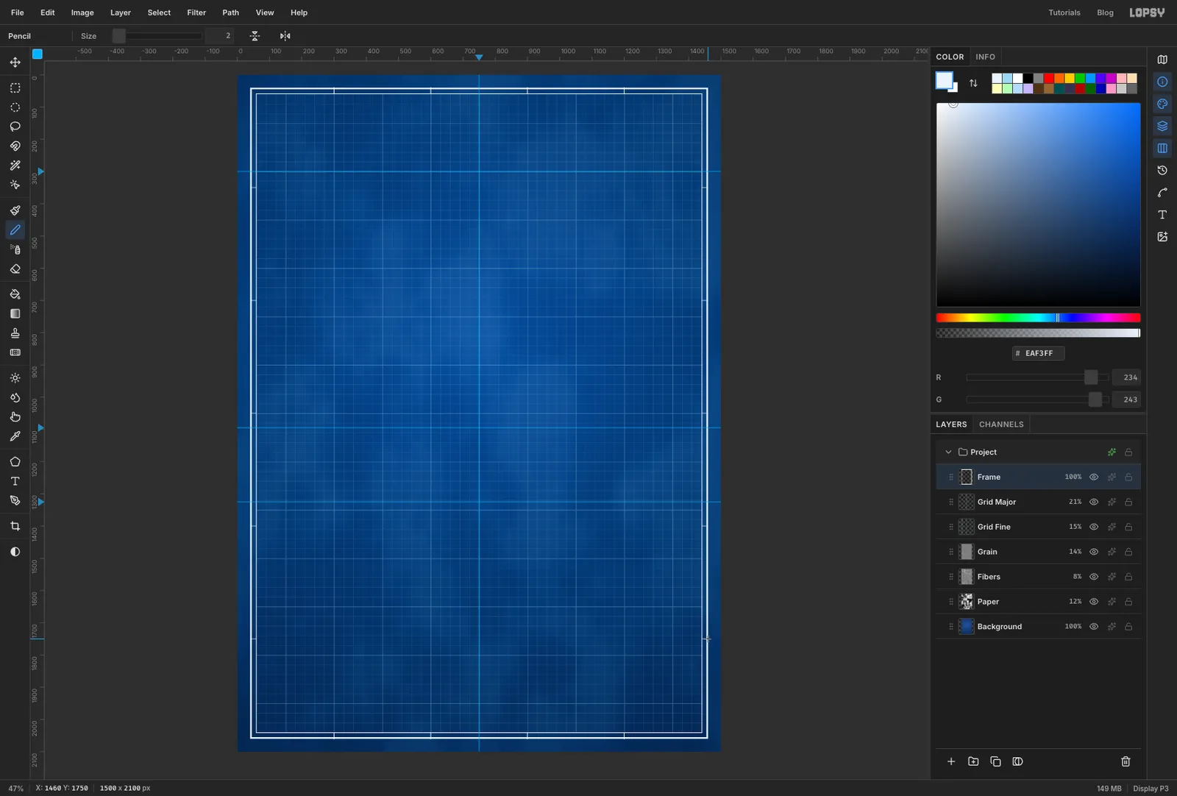Collapse the Project layer group
The height and width of the screenshot is (796, 1177).
point(948,452)
